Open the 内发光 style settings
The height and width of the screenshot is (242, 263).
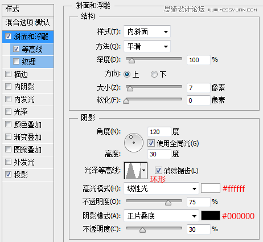click(x=28, y=99)
